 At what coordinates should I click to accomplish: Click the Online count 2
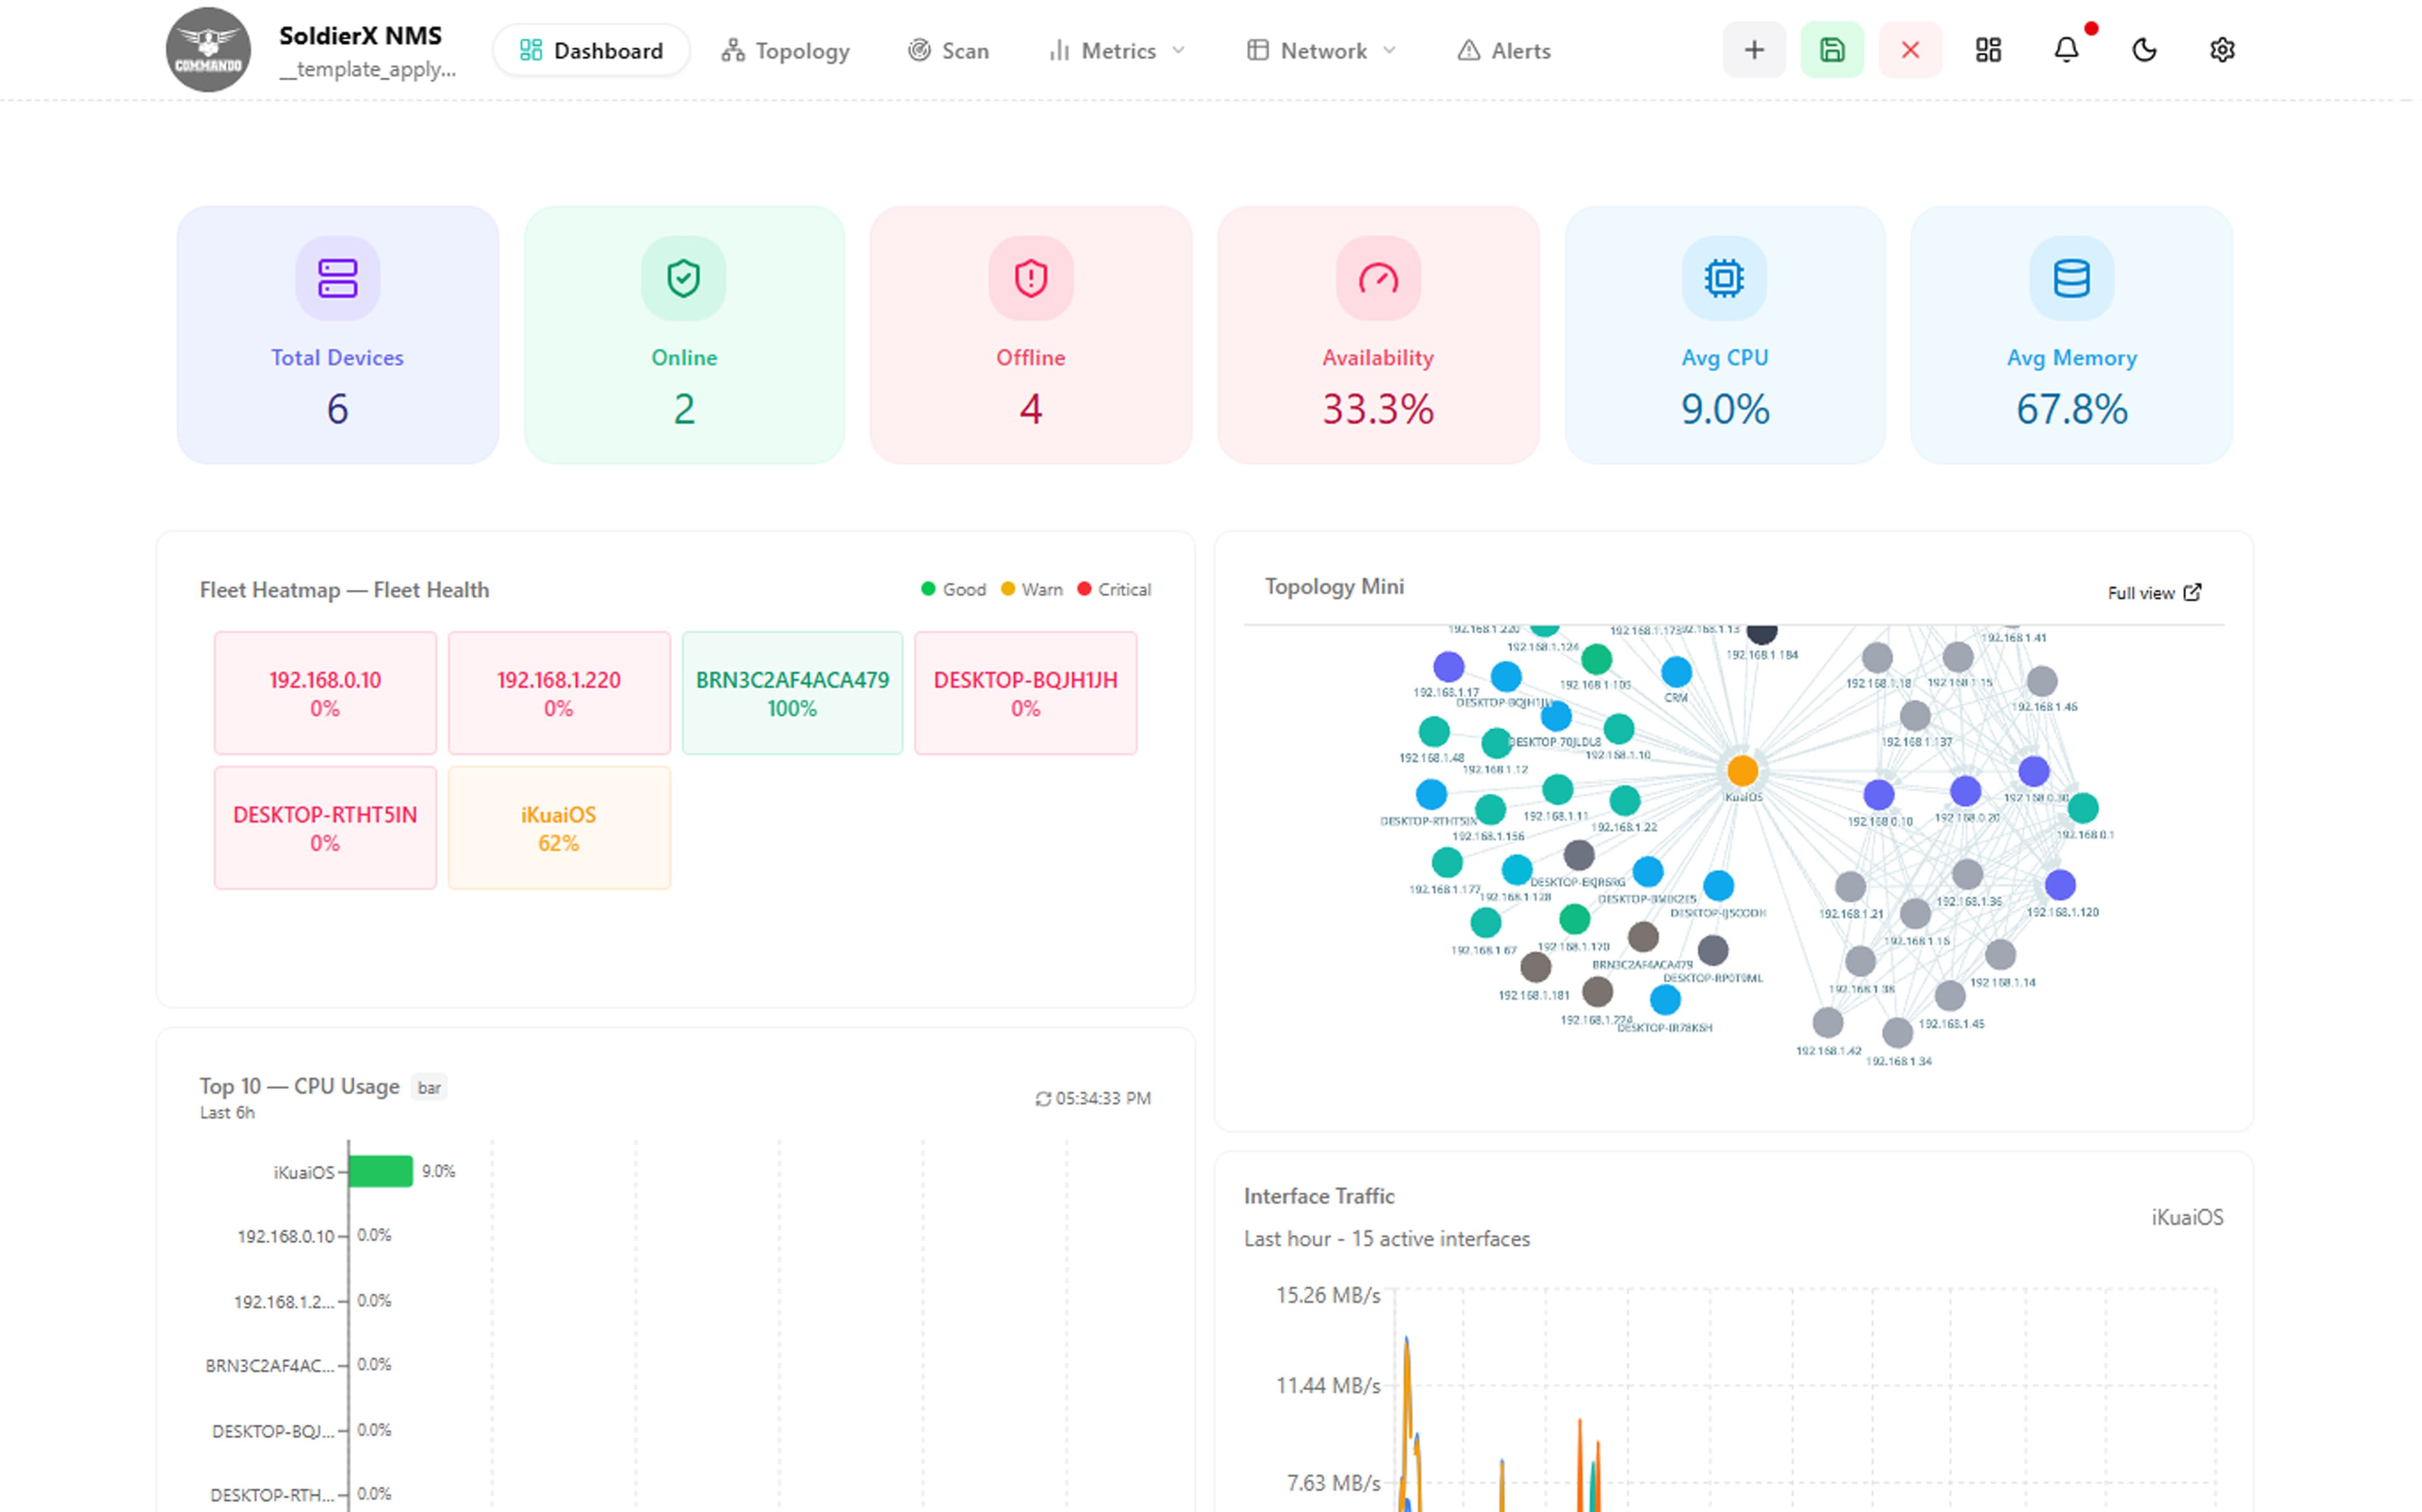pos(684,409)
